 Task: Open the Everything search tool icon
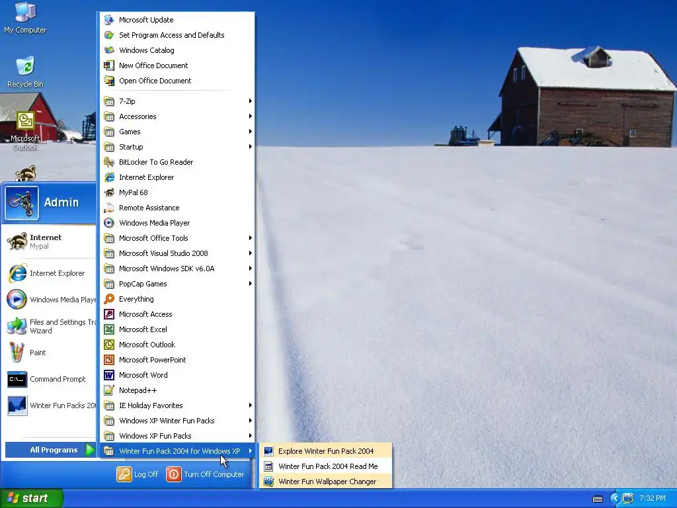pyautogui.click(x=109, y=299)
